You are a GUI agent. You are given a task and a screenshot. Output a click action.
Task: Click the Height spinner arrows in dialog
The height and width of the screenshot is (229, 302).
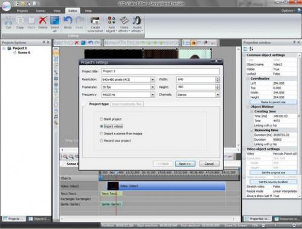[217, 87]
